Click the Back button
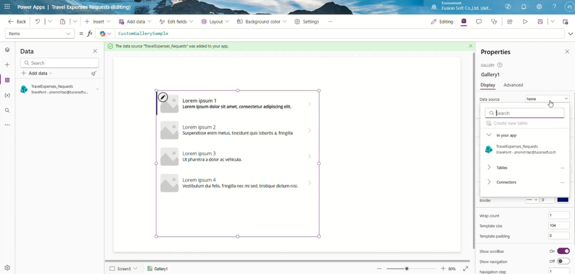This screenshot has width=575, height=274. [17, 22]
